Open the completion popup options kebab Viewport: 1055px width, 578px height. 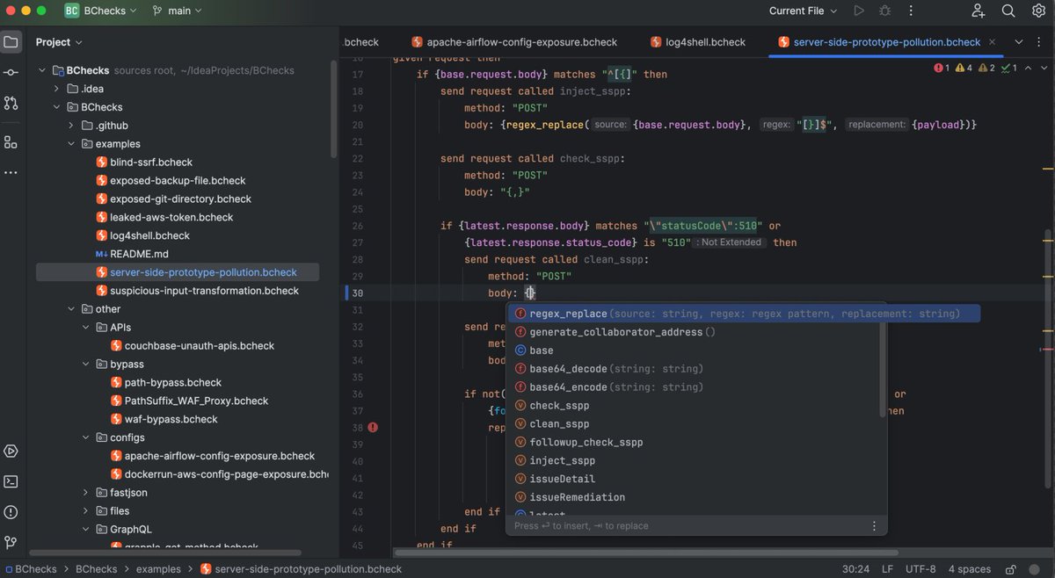point(874,526)
